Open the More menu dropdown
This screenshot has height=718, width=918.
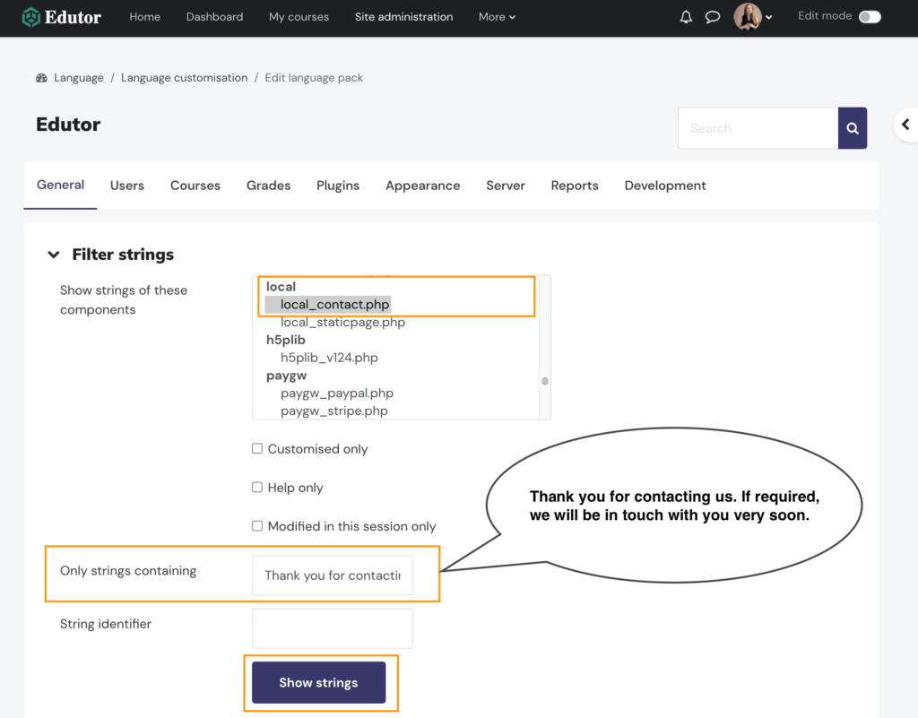pyautogui.click(x=497, y=16)
